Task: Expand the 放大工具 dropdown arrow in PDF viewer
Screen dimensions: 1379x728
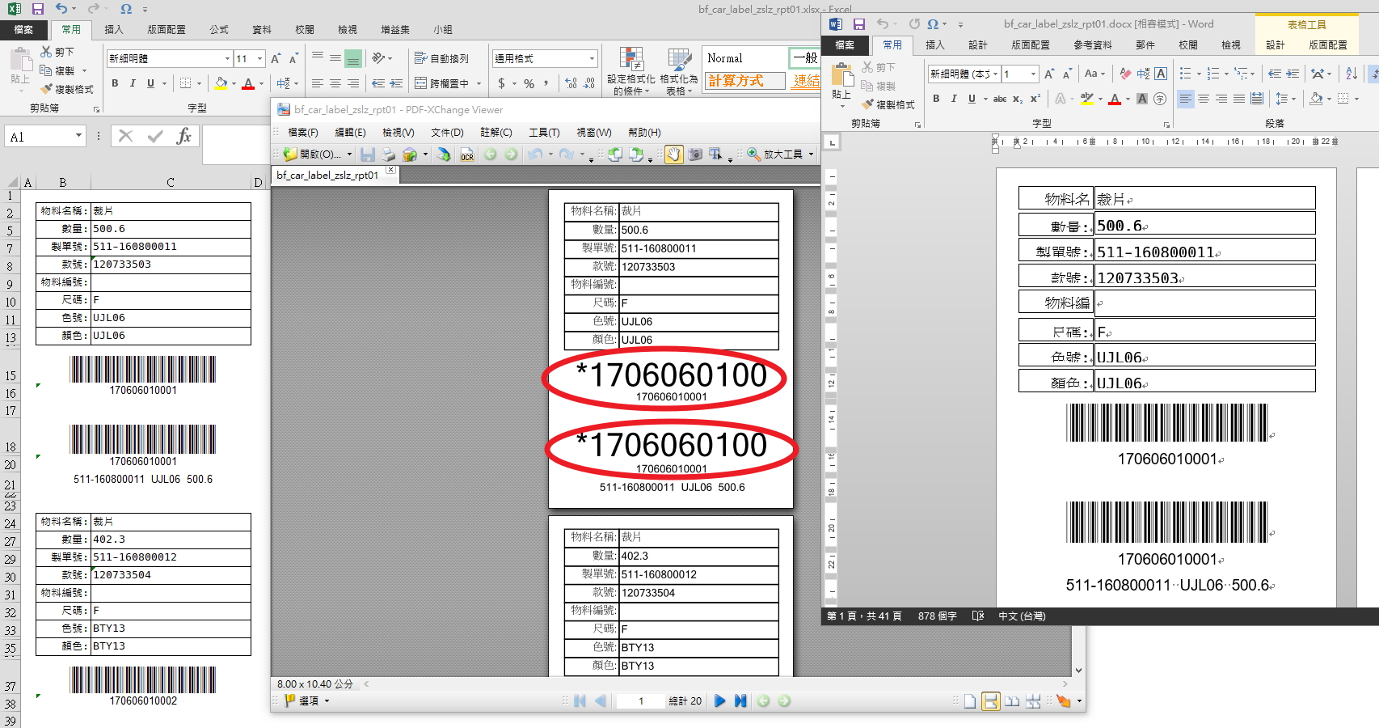Action: pyautogui.click(x=811, y=154)
